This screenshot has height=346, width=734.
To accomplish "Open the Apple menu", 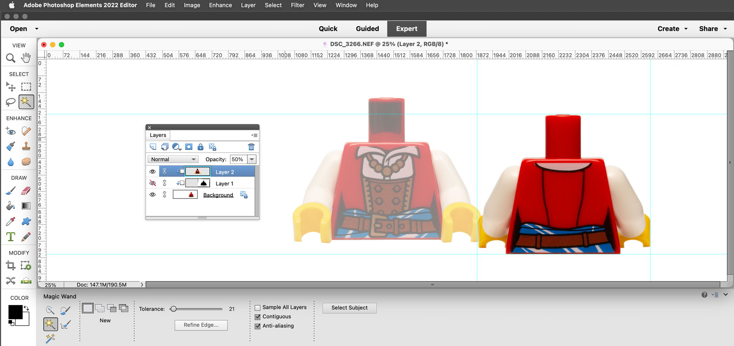I will [x=12, y=5].
